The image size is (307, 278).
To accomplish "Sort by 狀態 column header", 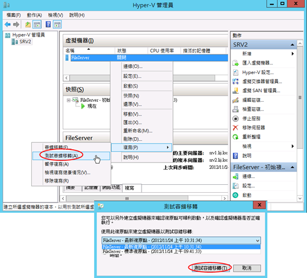I will pyautogui.click(x=131, y=50).
